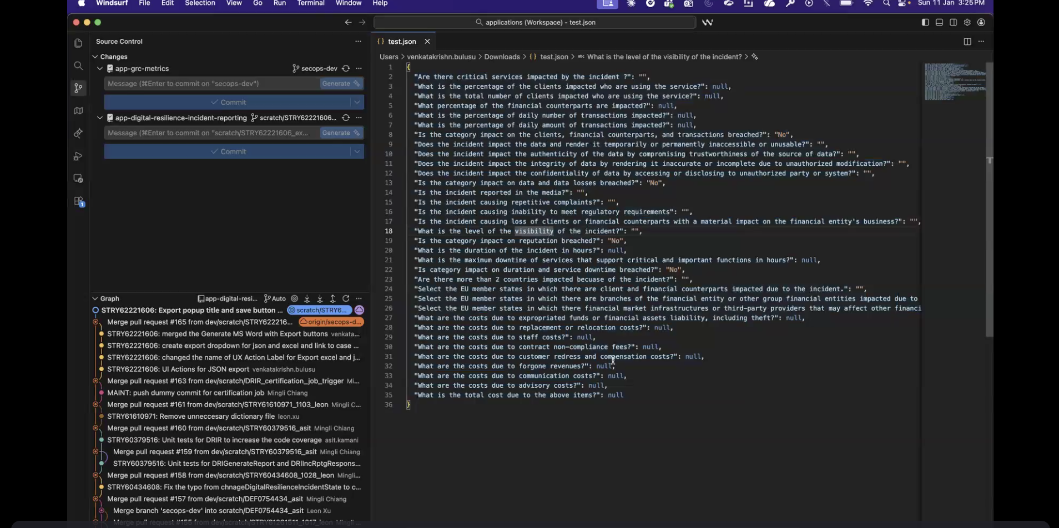Click Downloads in breadcrumb path
This screenshot has width=1059, height=528.
tap(502, 57)
